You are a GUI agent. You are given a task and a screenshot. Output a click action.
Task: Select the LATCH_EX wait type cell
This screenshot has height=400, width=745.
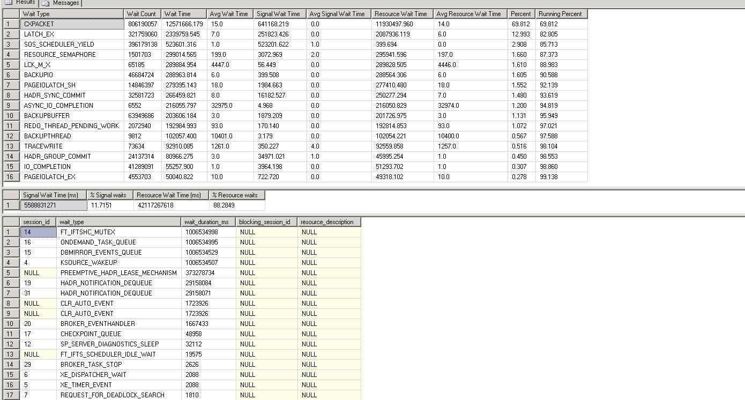tap(72, 34)
